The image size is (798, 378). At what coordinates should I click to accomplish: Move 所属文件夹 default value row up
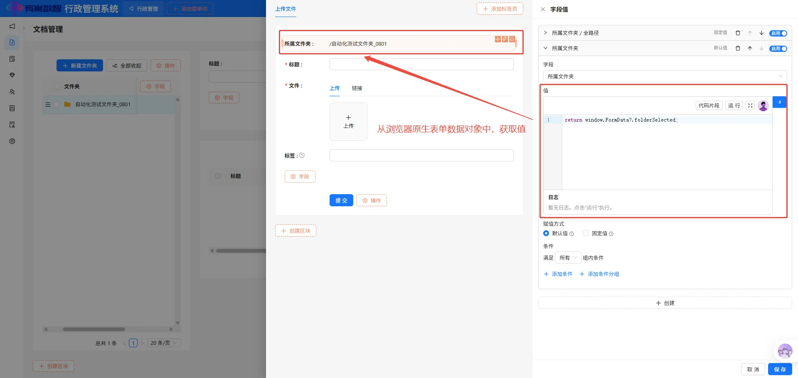pyautogui.click(x=750, y=48)
